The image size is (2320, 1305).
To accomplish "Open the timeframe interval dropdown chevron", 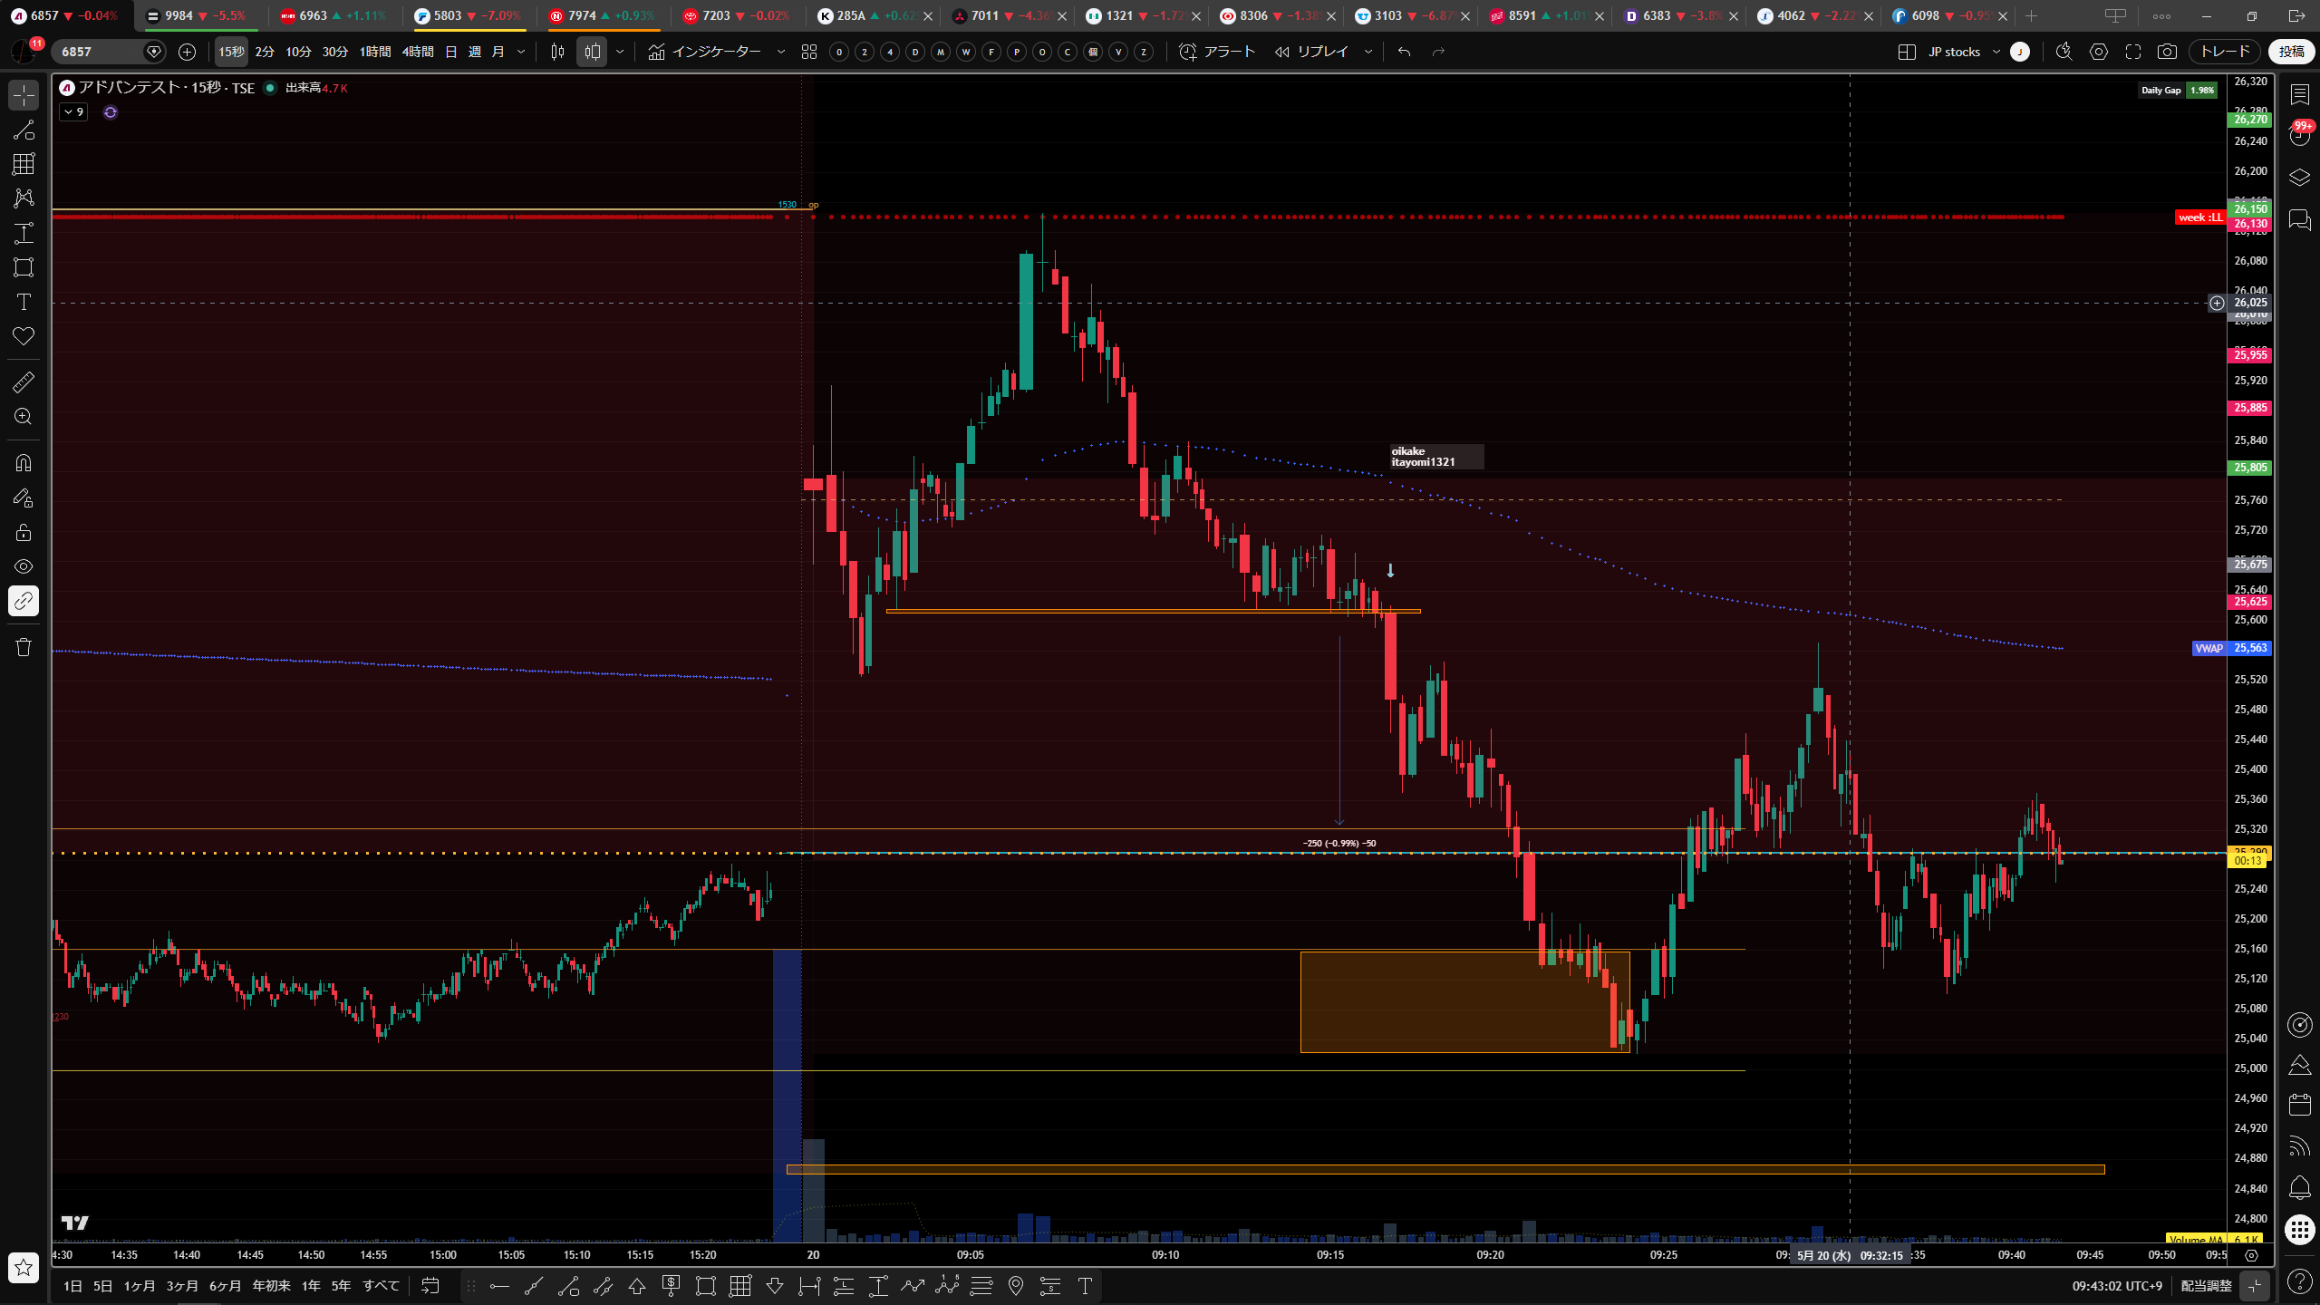I will [x=521, y=52].
